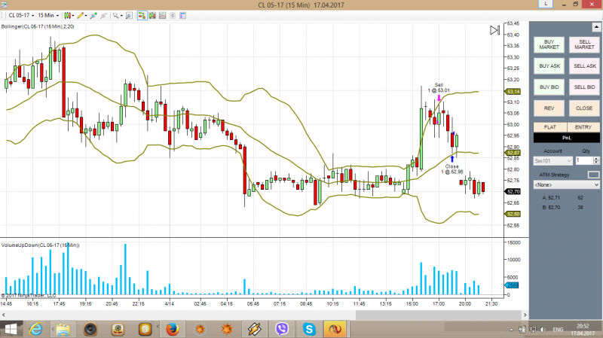
Task: Click the ENTRY price display
Action: tap(583, 127)
